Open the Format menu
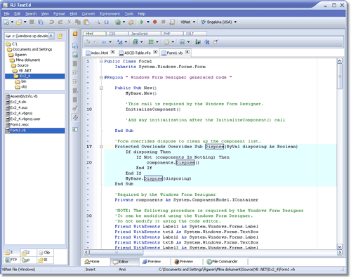This screenshot has width=351, height=278. (59, 14)
